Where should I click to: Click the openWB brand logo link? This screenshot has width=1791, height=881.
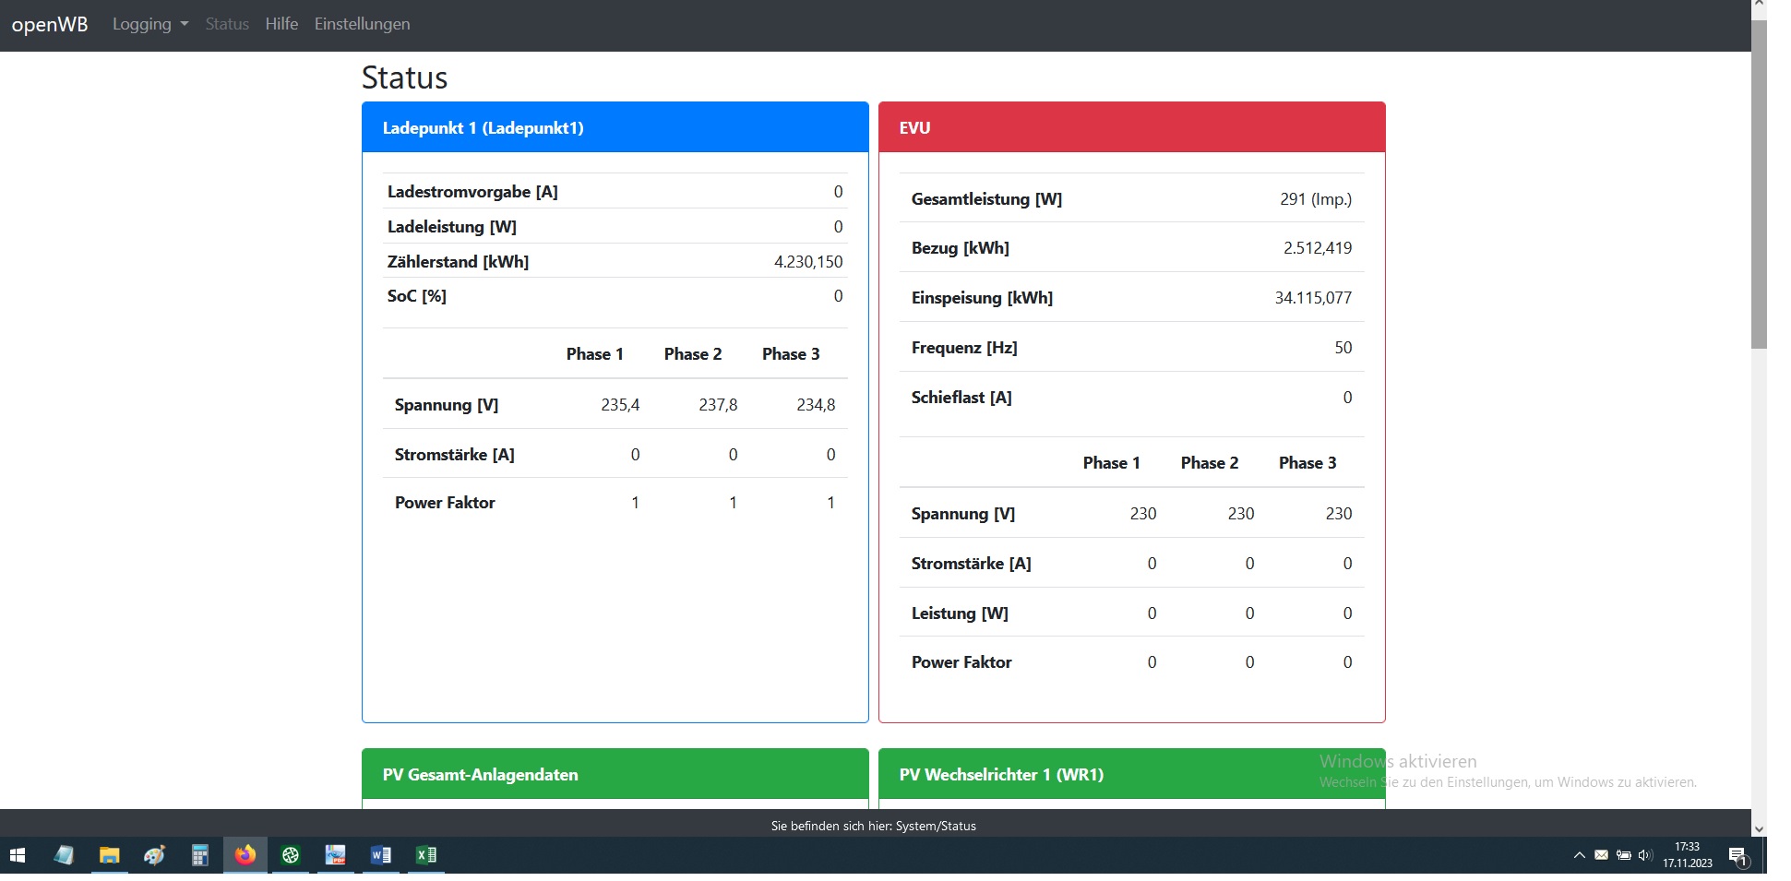click(50, 24)
